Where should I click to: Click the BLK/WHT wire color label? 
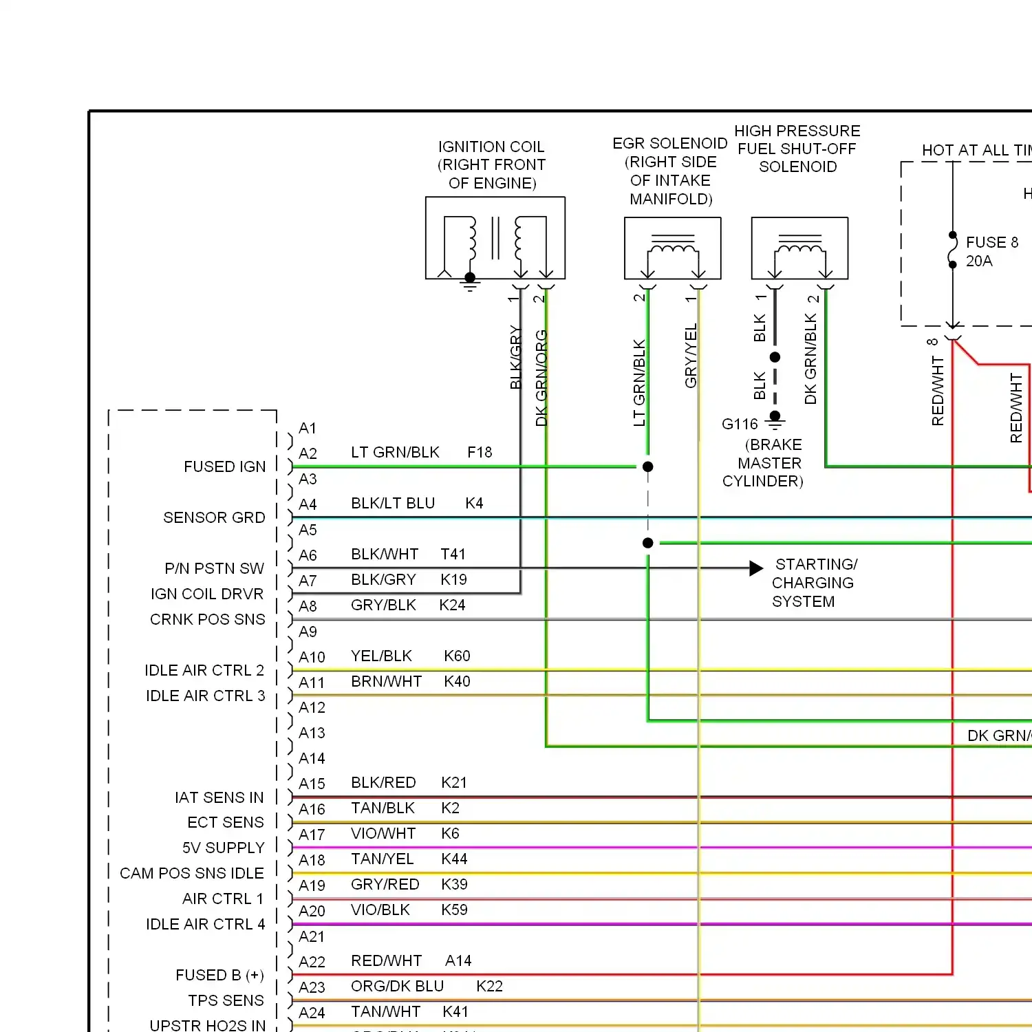coord(385,554)
